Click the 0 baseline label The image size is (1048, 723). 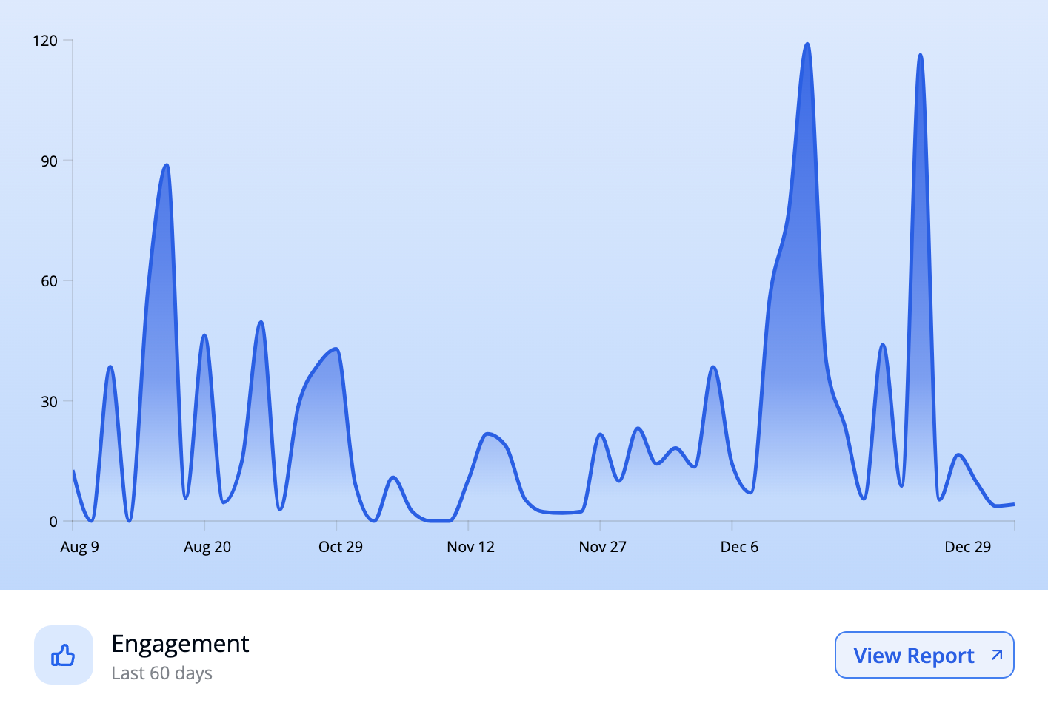point(53,522)
